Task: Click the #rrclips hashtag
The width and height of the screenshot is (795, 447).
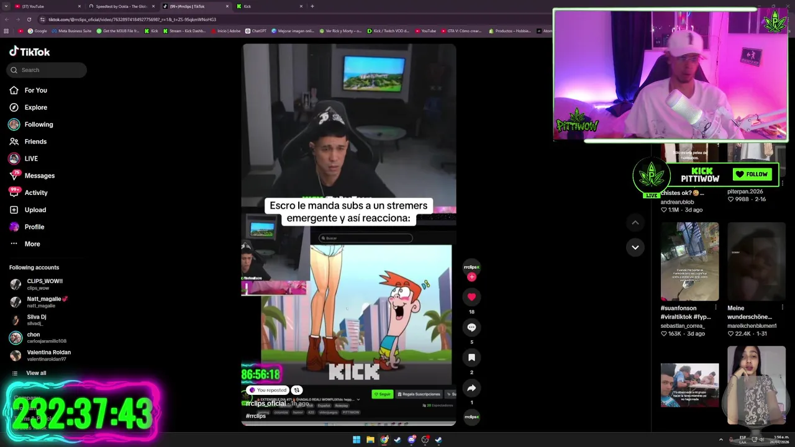Action: point(255,416)
